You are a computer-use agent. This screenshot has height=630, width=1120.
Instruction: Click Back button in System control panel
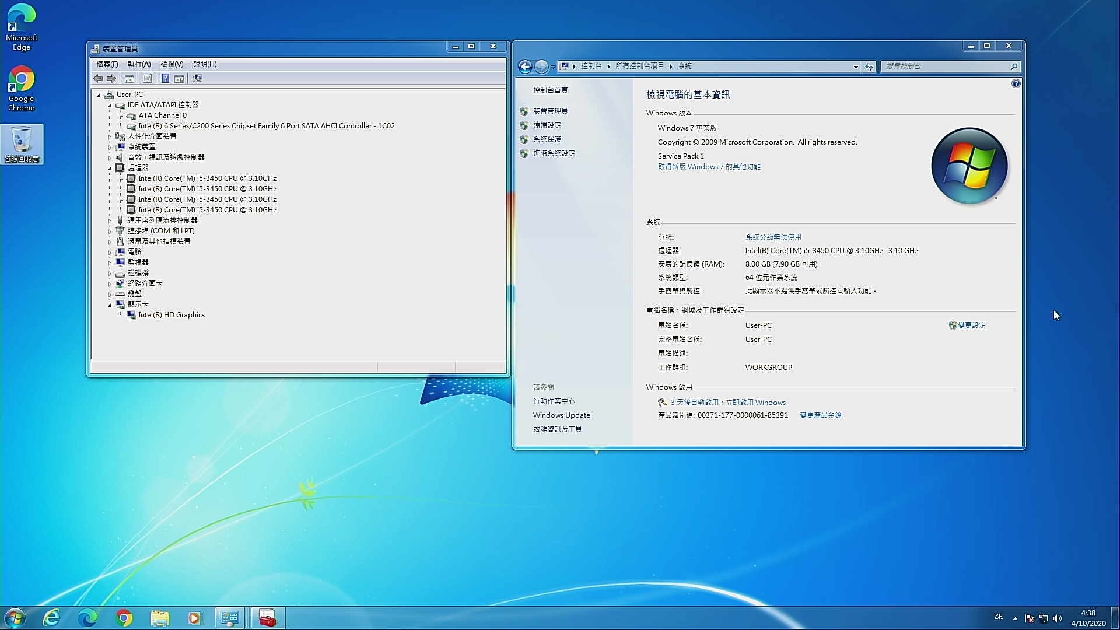click(525, 66)
